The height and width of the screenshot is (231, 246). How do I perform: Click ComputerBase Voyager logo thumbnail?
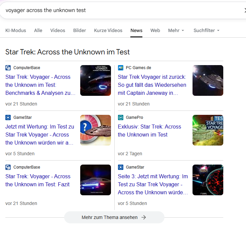tap(96, 80)
